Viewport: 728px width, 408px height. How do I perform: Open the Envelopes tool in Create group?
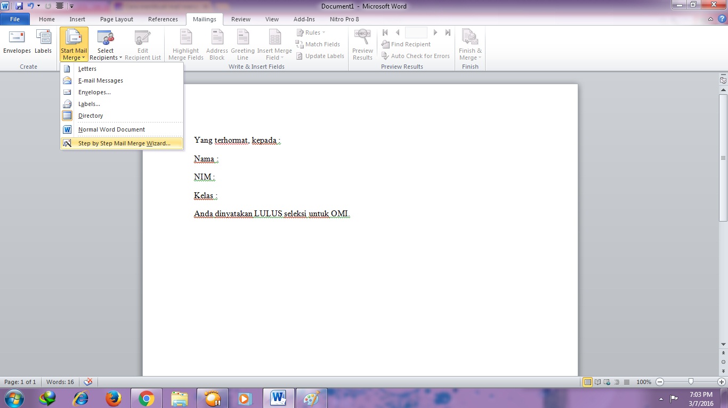point(17,43)
